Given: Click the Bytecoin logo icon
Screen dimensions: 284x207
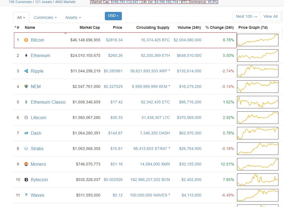Looking at the screenshot, I should [26, 180].
